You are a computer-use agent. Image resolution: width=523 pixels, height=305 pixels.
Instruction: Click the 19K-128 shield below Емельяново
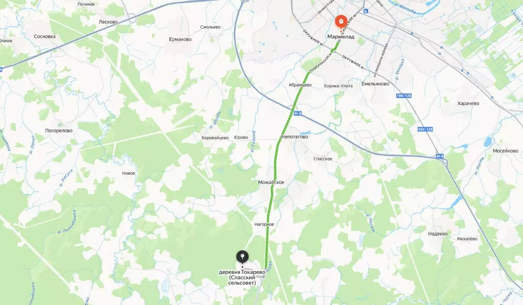point(404,96)
